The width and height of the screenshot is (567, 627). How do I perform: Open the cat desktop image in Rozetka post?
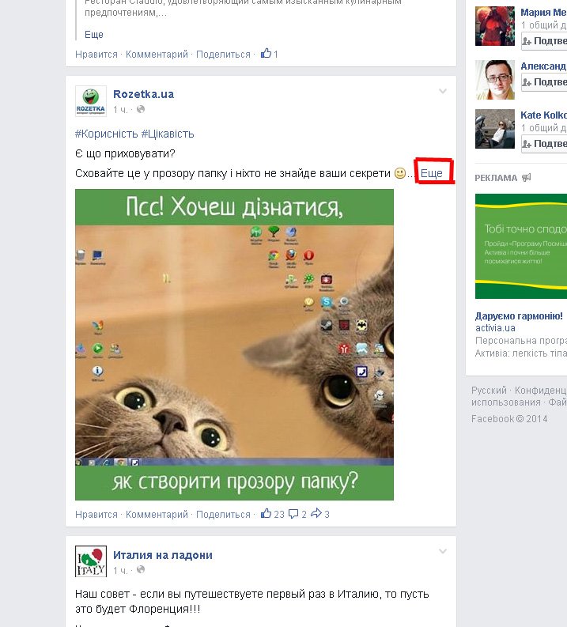(234, 344)
